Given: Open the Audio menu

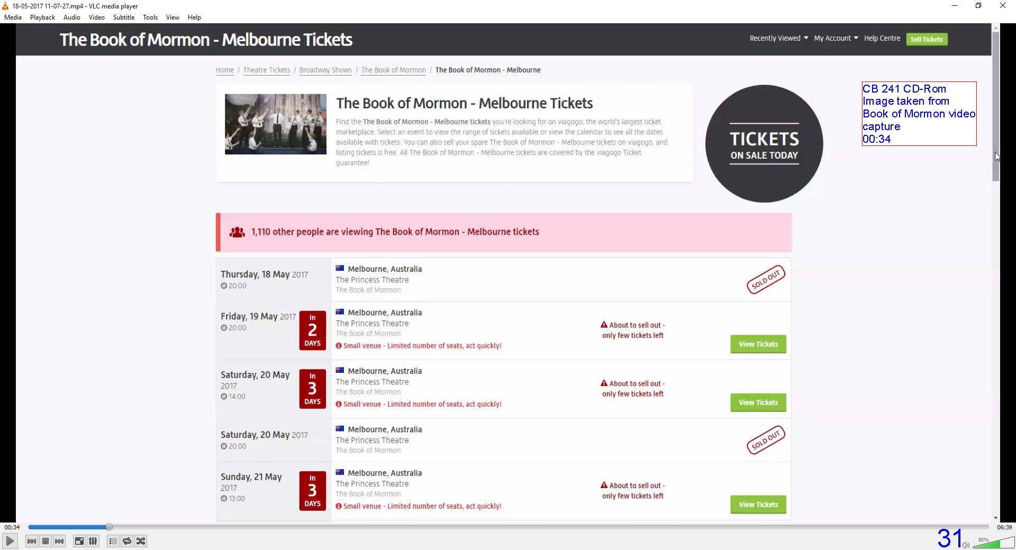Looking at the screenshot, I should tap(71, 17).
